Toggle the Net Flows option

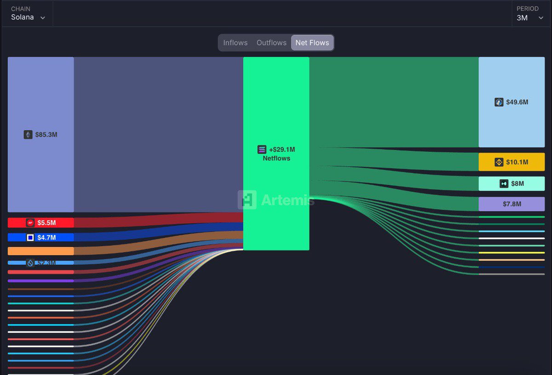(312, 42)
